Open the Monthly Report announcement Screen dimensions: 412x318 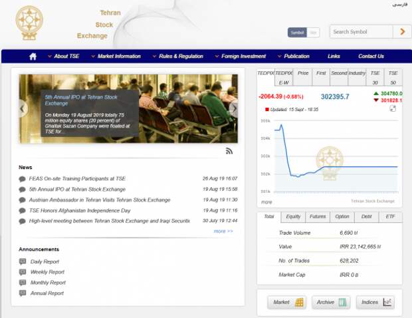point(48,283)
